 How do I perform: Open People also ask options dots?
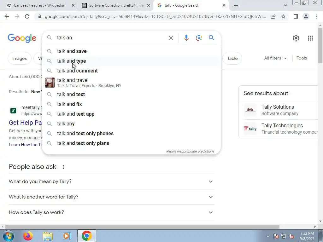coord(63,167)
